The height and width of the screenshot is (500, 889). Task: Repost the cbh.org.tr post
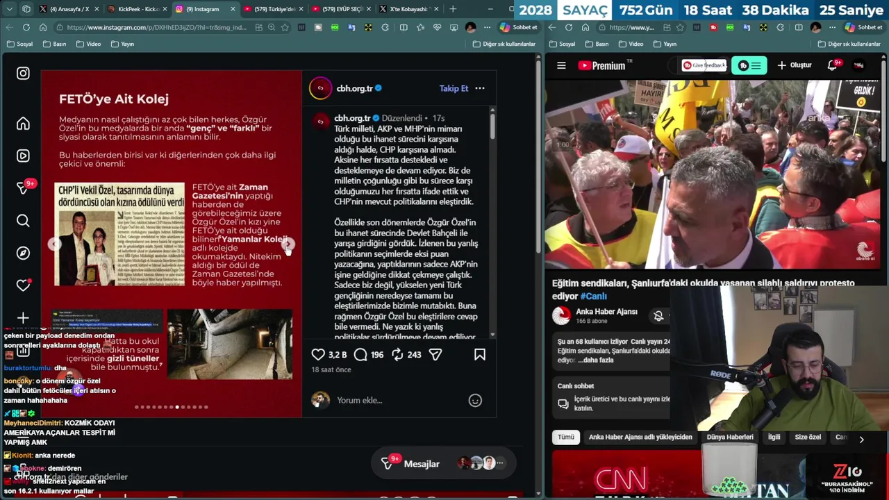pyautogui.click(x=397, y=354)
